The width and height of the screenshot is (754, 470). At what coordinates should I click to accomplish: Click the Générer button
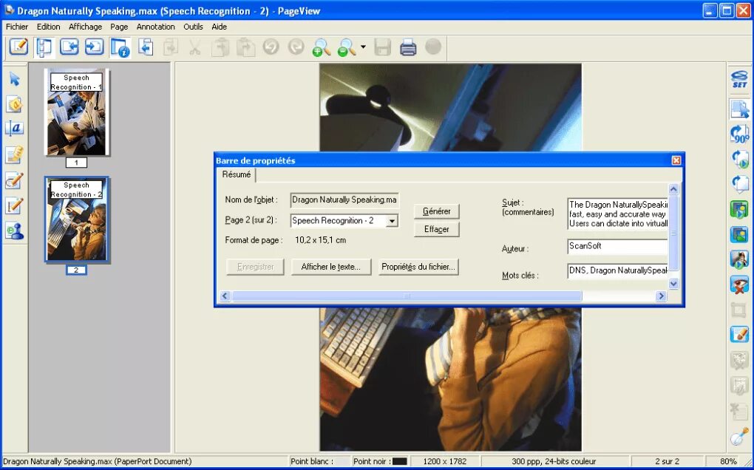click(x=437, y=211)
